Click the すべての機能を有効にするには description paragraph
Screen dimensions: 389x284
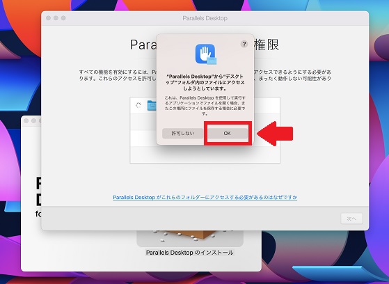coord(205,75)
